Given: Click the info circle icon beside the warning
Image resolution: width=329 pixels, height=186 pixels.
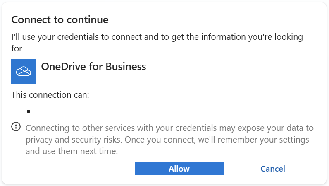Looking at the screenshot, I should [16, 127].
